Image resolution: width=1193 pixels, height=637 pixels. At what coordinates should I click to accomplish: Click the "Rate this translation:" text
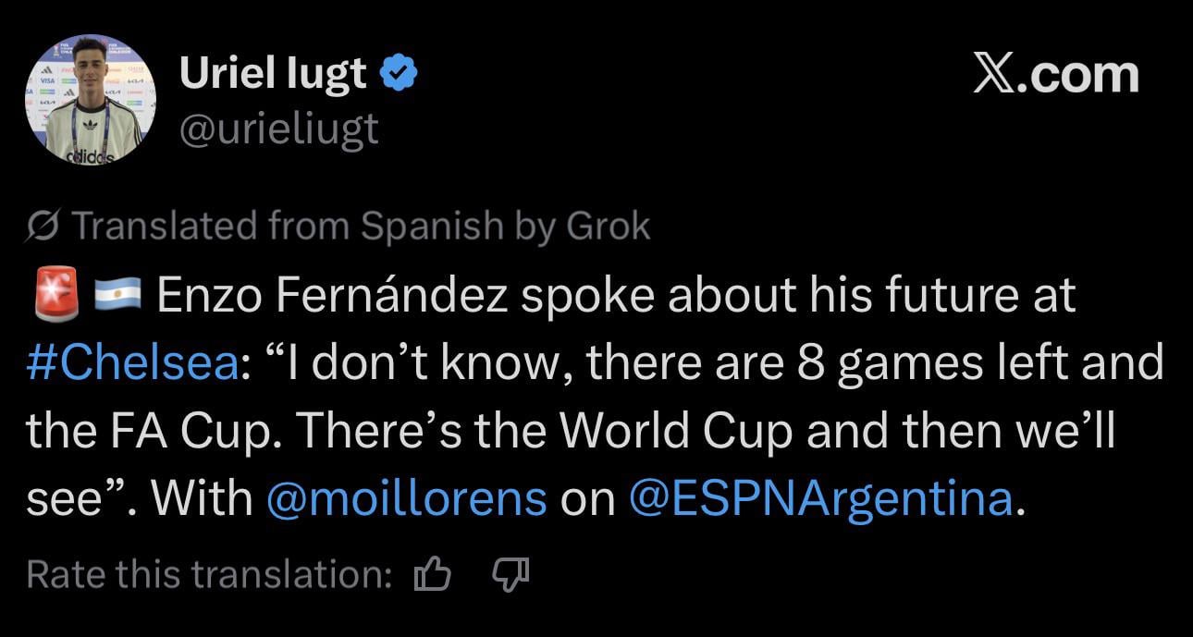click(x=209, y=575)
